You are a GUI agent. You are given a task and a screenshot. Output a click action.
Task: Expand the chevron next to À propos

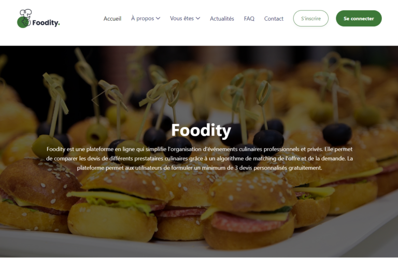point(158,18)
